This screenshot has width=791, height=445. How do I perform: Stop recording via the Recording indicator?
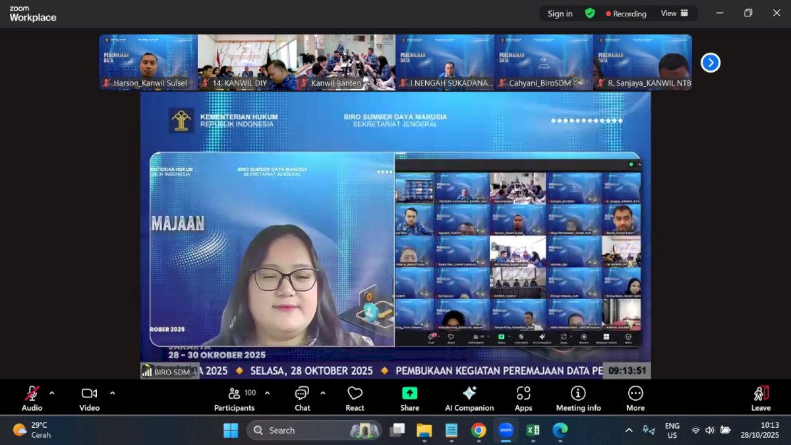[x=625, y=13]
